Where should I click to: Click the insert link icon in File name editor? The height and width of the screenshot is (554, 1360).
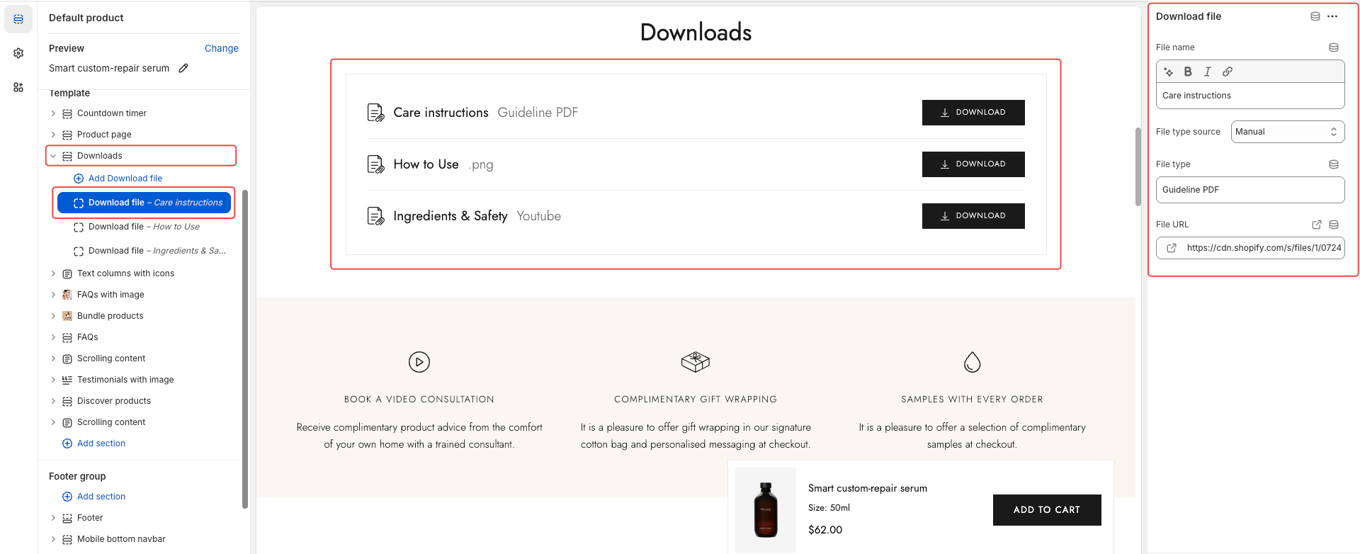point(1228,72)
